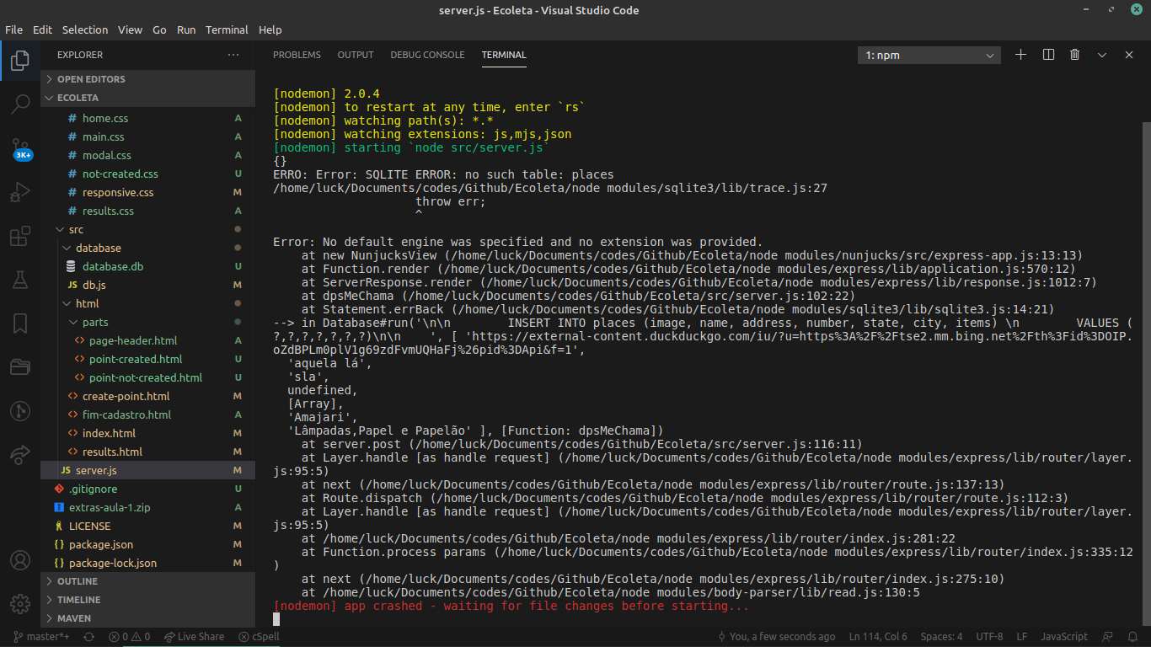This screenshot has height=647, width=1151.
Task: Open the Project Manager folder icon
Action: pyautogui.click(x=20, y=367)
